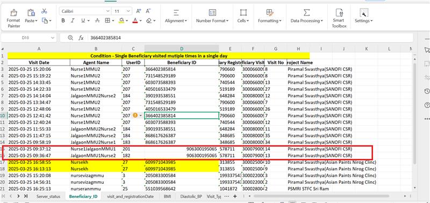Click the Visit Date header cell
Screen dimensions: 430x203
pos(39,62)
